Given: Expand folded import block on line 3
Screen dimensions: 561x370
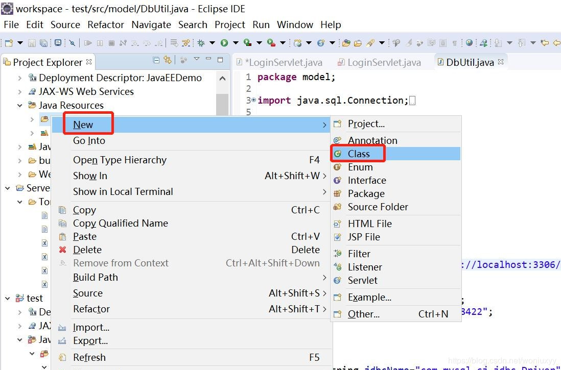Looking at the screenshot, I should pos(253,100).
